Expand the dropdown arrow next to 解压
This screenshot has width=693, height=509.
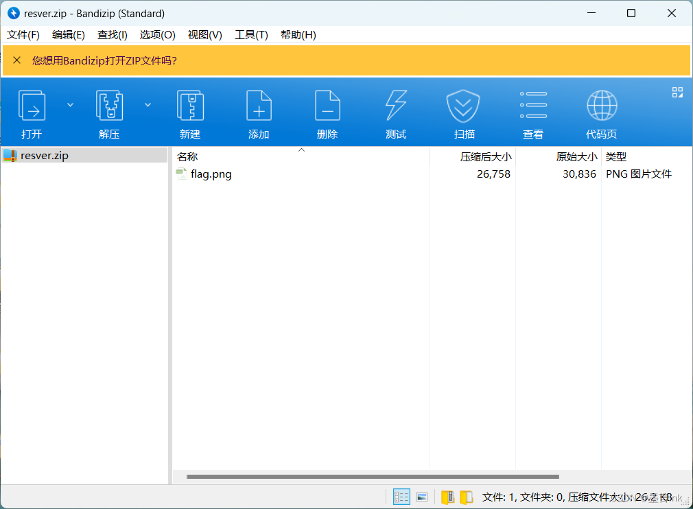coord(148,105)
